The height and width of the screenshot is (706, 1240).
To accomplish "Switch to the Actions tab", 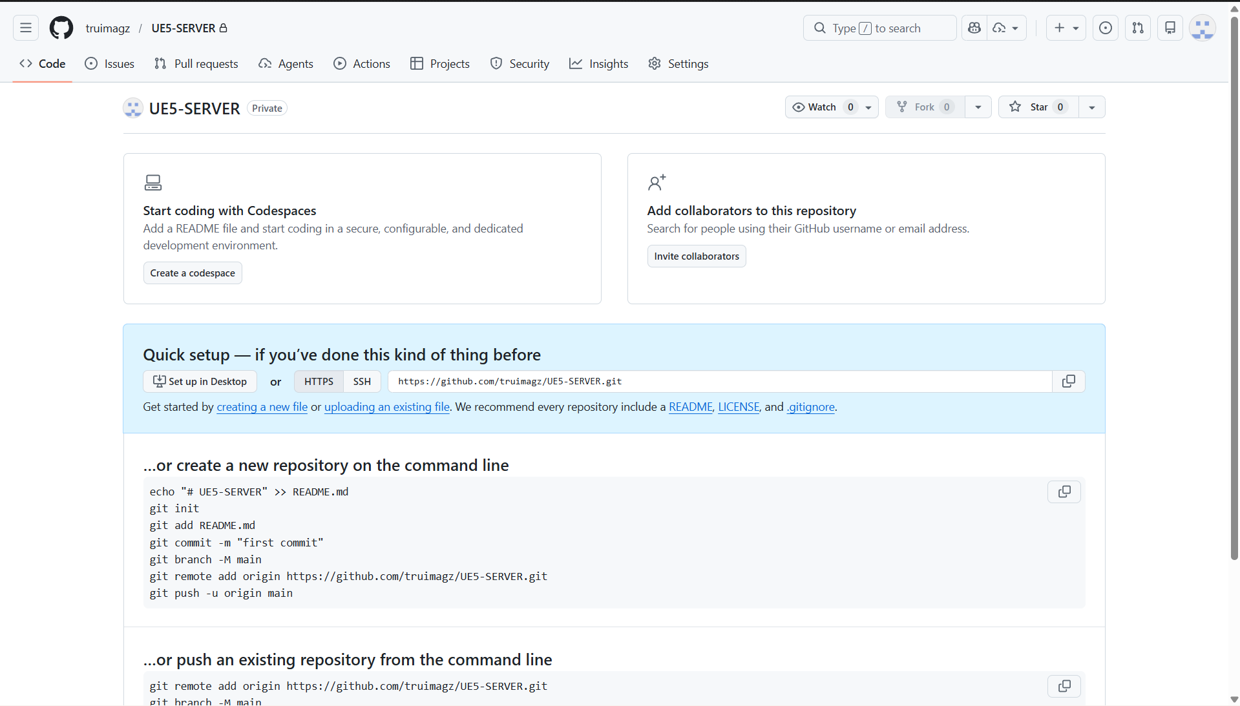I will tap(362, 63).
